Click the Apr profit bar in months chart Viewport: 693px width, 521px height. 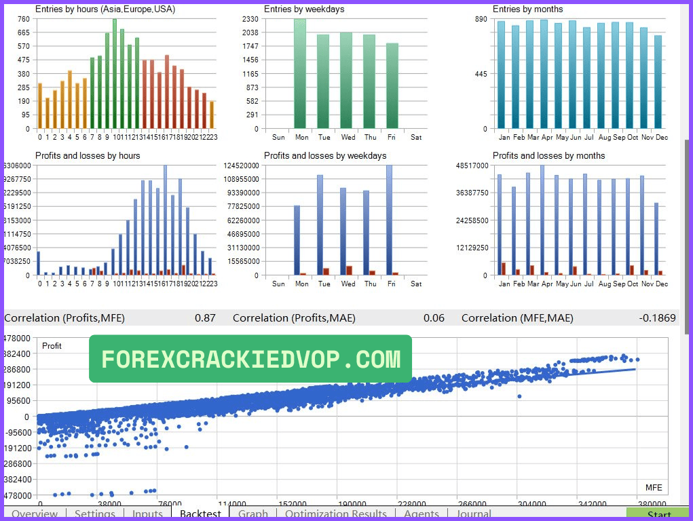pyautogui.click(x=542, y=220)
